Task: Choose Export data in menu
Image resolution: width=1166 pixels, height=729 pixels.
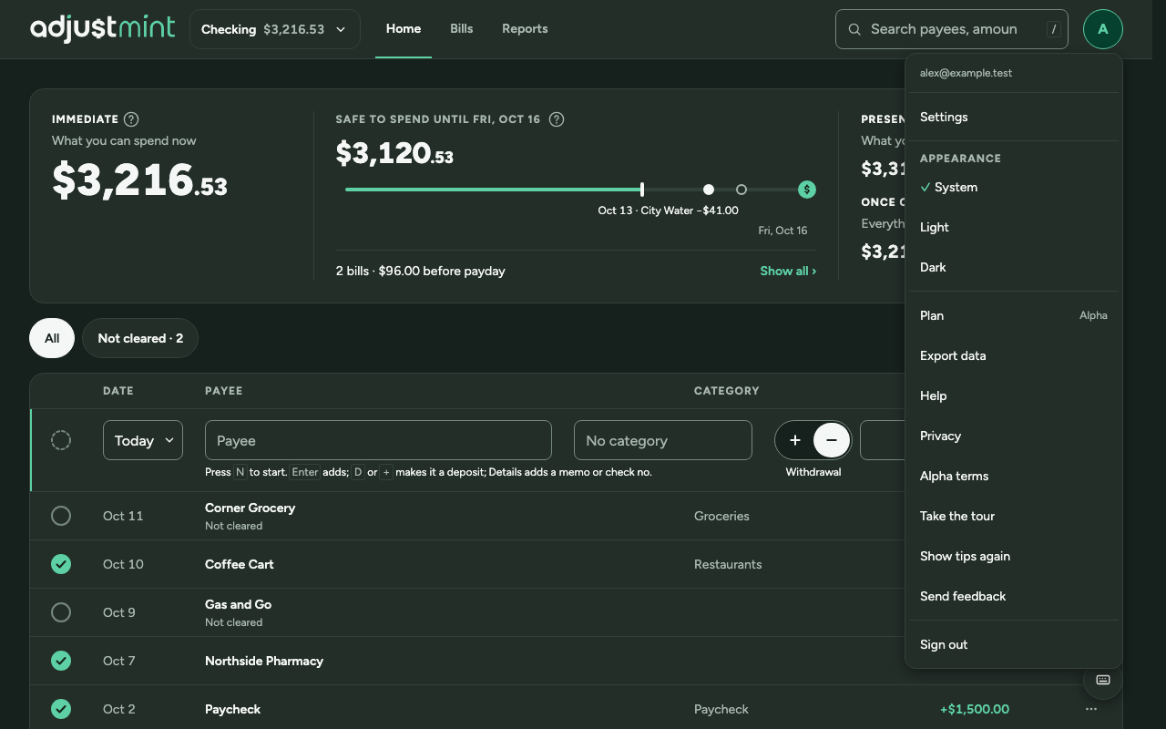Action: point(1014,355)
